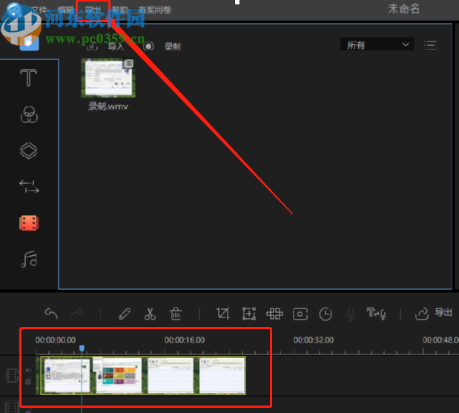Click the 00:00:32.00 ruler mark
The width and height of the screenshot is (459, 413).
tap(314, 340)
